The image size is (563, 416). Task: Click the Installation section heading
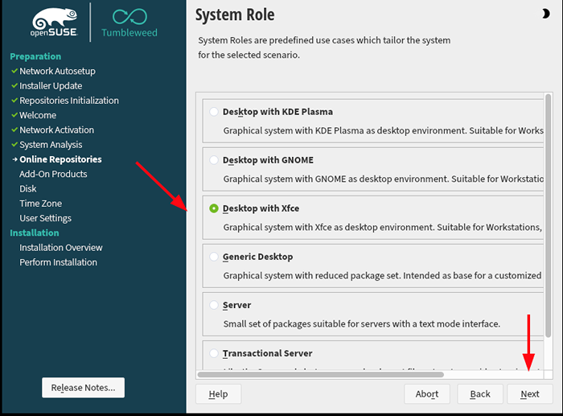[35, 233]
